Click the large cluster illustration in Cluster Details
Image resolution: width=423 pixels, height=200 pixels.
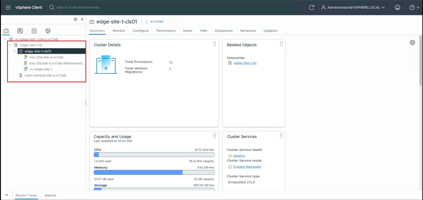pyautogui.click(x=106, y=65)
